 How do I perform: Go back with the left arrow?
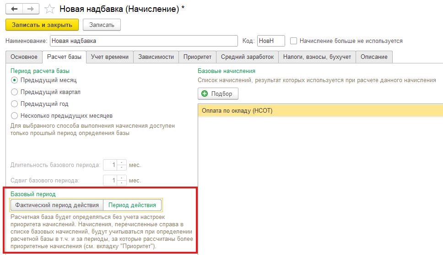pyautogui.click(x=14, y=9)
